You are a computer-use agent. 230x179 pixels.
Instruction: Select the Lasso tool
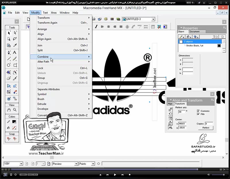15,39
